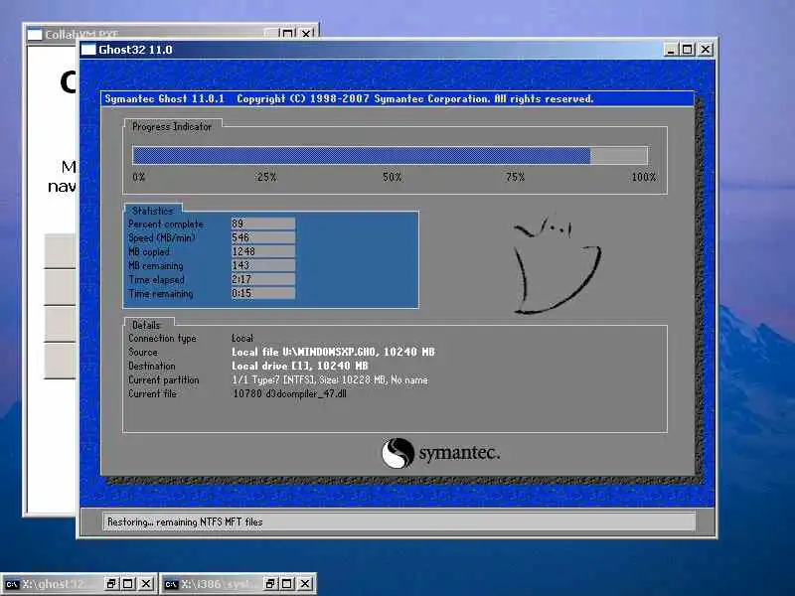Click the unfilled end of progress bar

pyautogui.click(x=619, y=155)
